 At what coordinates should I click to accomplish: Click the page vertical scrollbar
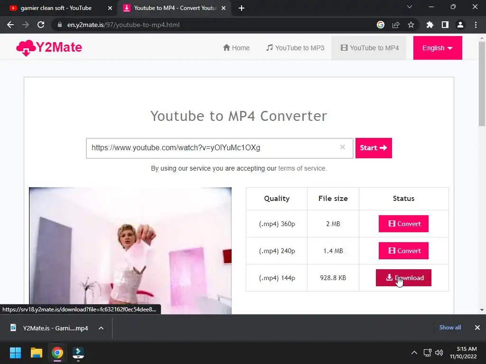482,83
